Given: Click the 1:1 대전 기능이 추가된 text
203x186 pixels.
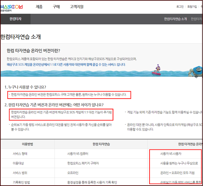Looking at the screenshot, I should [x=61, y=114].
